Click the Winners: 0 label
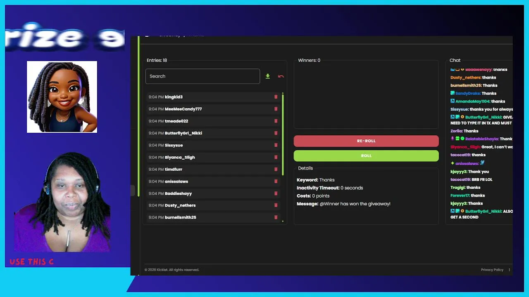This screenshot has height=297, width=529. pyautogui.click(x=309, y=60)
